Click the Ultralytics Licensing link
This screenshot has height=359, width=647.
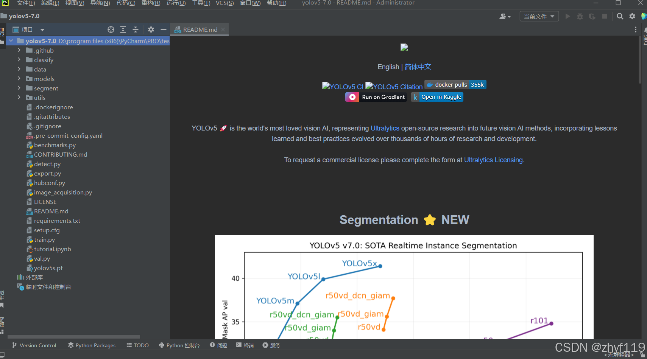coord(493,160)
